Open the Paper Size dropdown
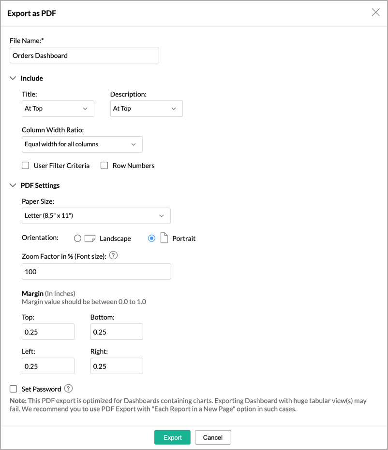This screenshot has height=450, width=388. 96,215
